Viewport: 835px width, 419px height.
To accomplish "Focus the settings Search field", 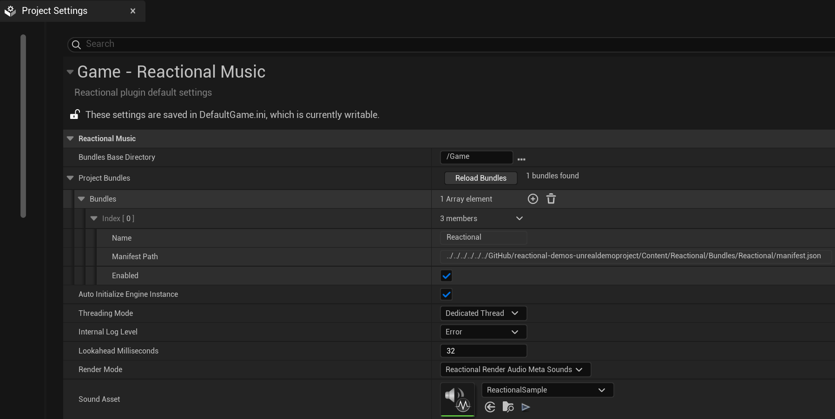I will [451, 44].
